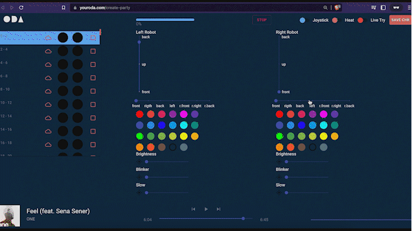The height and width of the screenshot is (231, 412).
Task: Pick gray swatch for Right Robot
Action: point(324,147)
